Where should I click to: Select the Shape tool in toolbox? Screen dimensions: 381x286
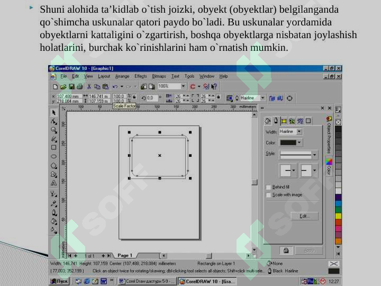tap(54, 121)
